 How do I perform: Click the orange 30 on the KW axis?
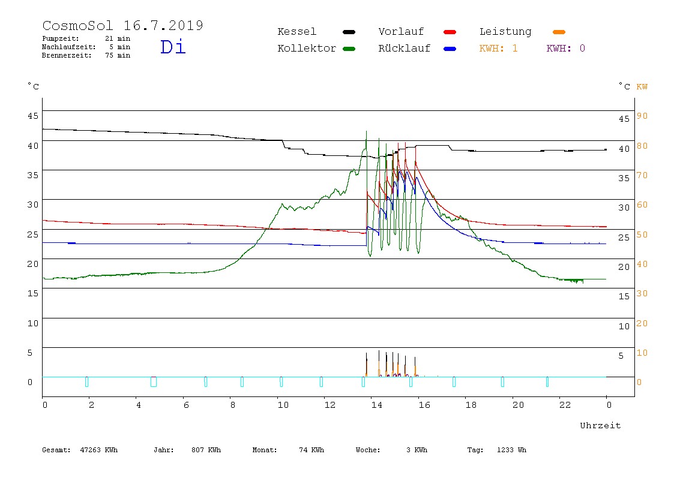click(642, 293)
